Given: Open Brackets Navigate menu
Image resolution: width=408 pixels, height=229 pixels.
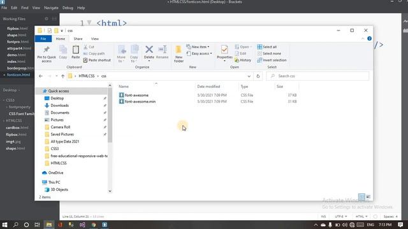Looking at the screenshot, I should click(x=51, y=8).
